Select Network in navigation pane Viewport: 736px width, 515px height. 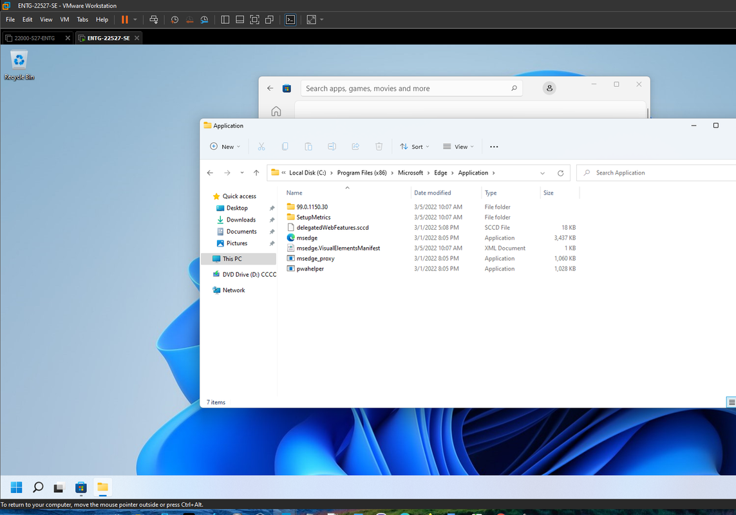(x=234, y=290)
